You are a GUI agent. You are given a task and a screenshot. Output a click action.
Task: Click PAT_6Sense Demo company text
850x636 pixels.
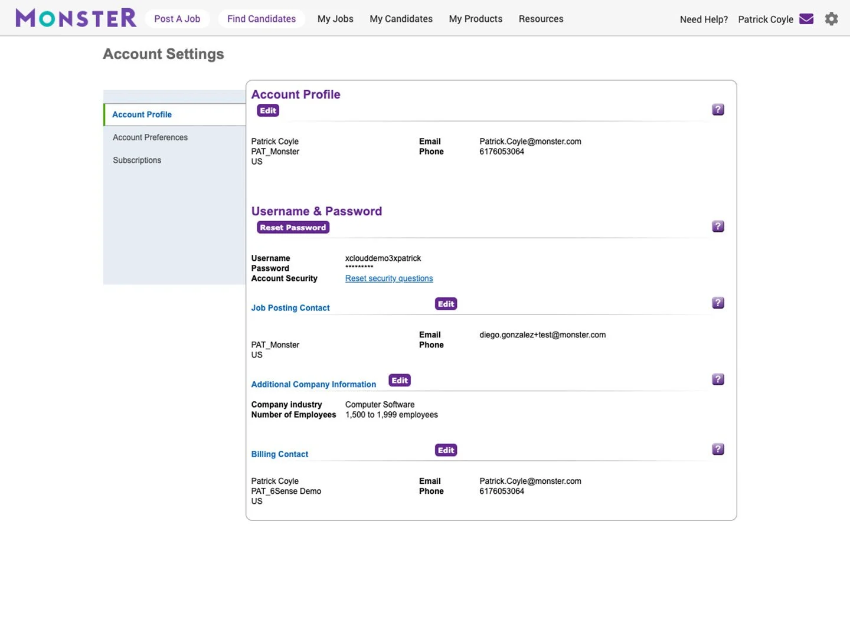286,491
